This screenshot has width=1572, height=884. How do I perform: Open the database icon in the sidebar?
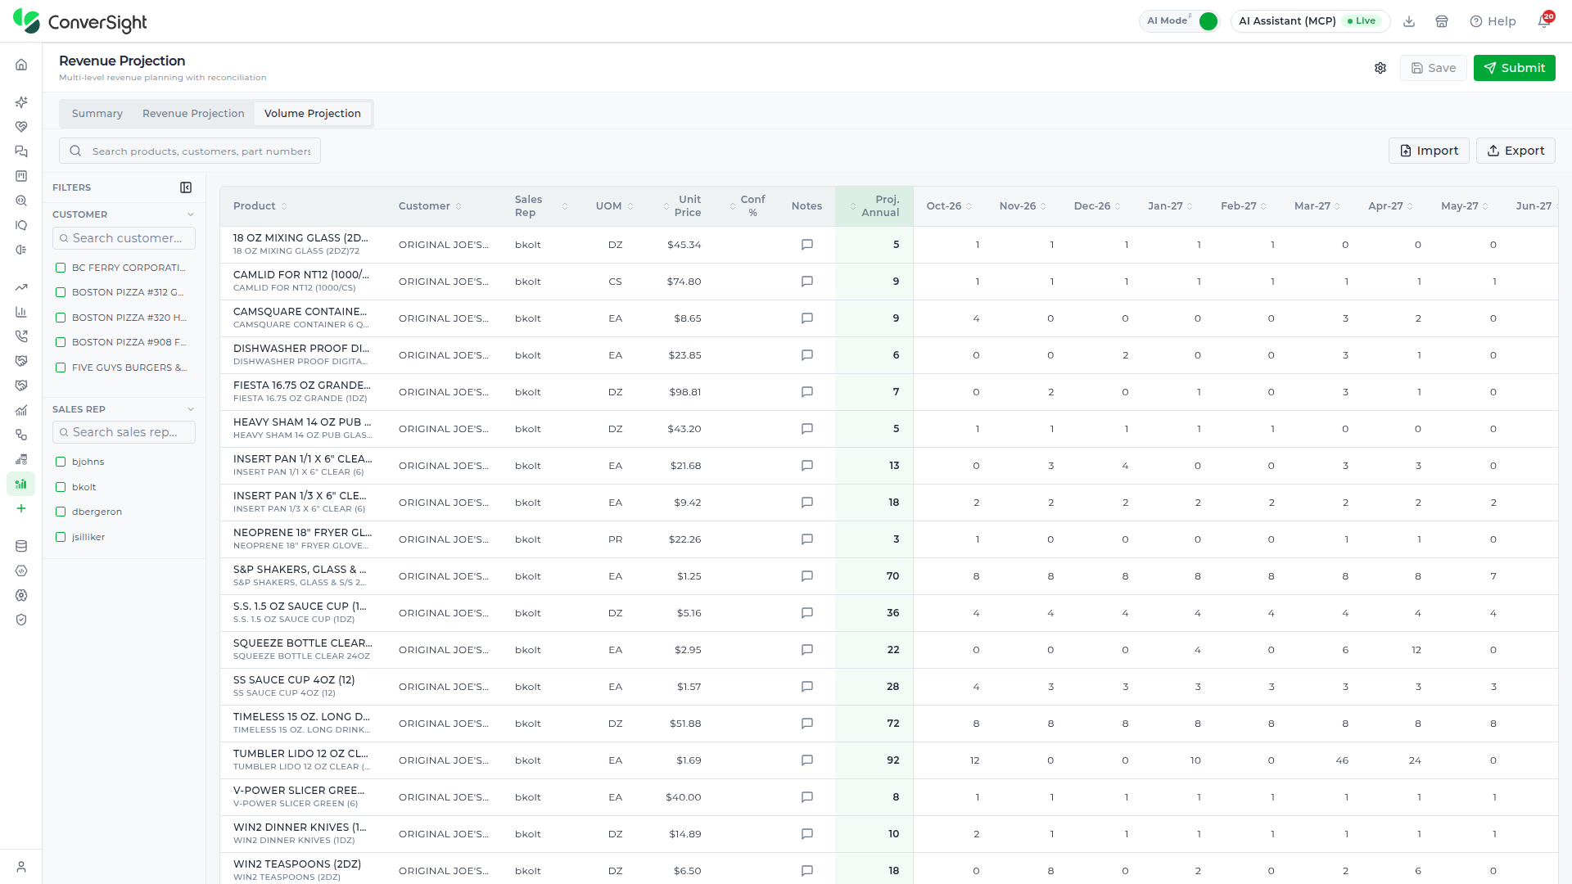(x=21, y=546)
